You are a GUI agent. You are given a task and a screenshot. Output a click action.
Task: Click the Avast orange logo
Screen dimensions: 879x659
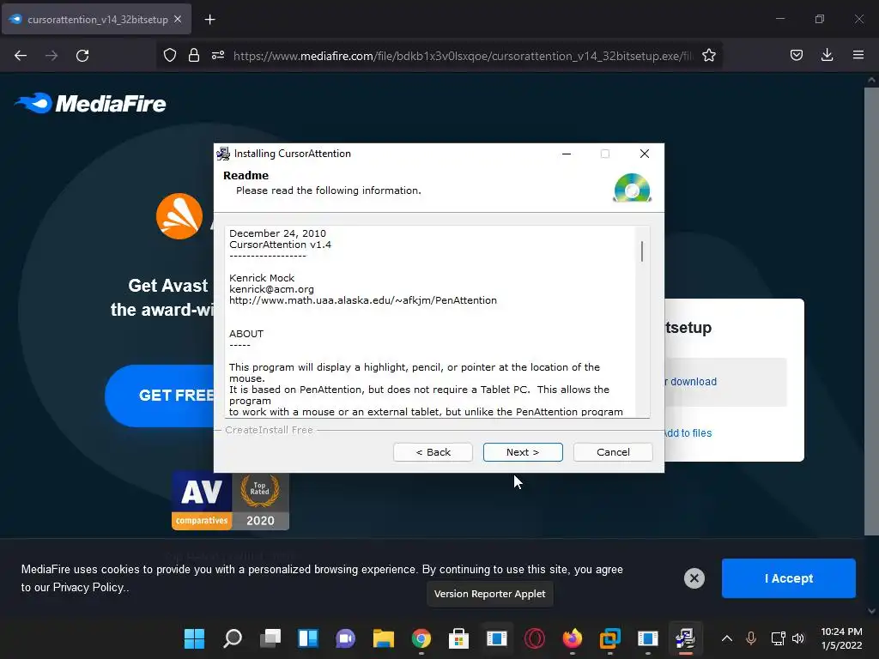click(x=179, y=216)
